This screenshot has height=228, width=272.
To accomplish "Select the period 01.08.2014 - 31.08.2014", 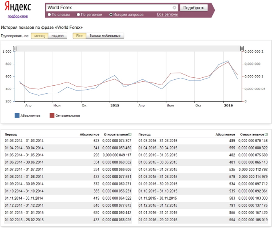I will coord(24,177).
